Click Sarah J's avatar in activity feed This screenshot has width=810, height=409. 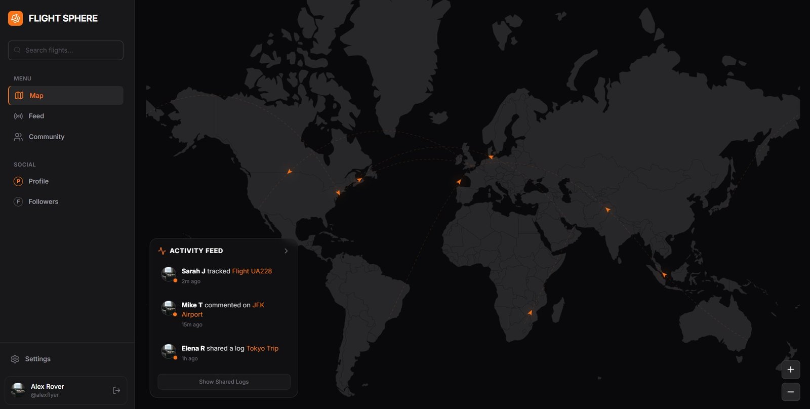click(169, 274)
